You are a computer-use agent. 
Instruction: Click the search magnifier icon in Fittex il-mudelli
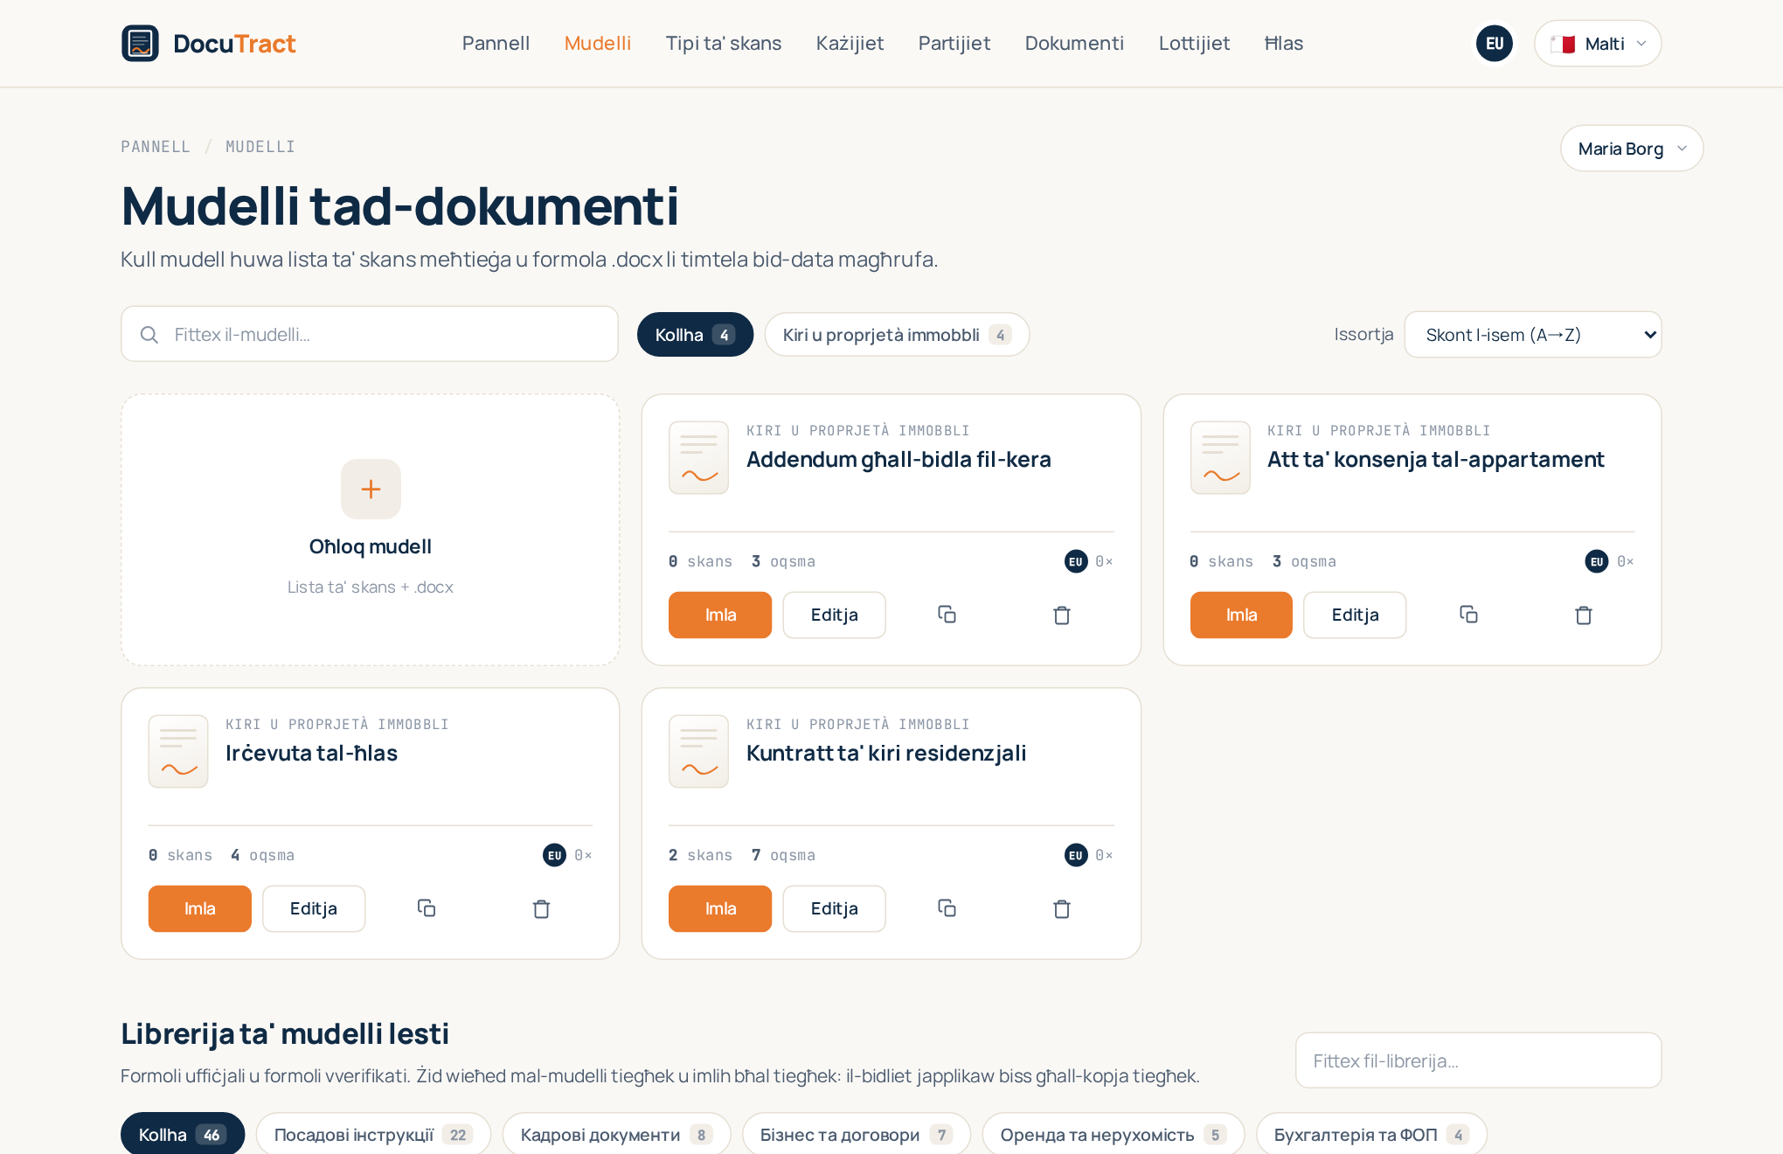coord(149,334)
